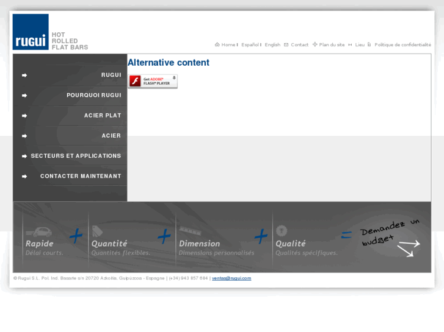Viewport: 444px width, 332px height.
Task: Click the arrow icon next to ACIER PLAT
Action: pyautogui.click(x=24, y=116)
